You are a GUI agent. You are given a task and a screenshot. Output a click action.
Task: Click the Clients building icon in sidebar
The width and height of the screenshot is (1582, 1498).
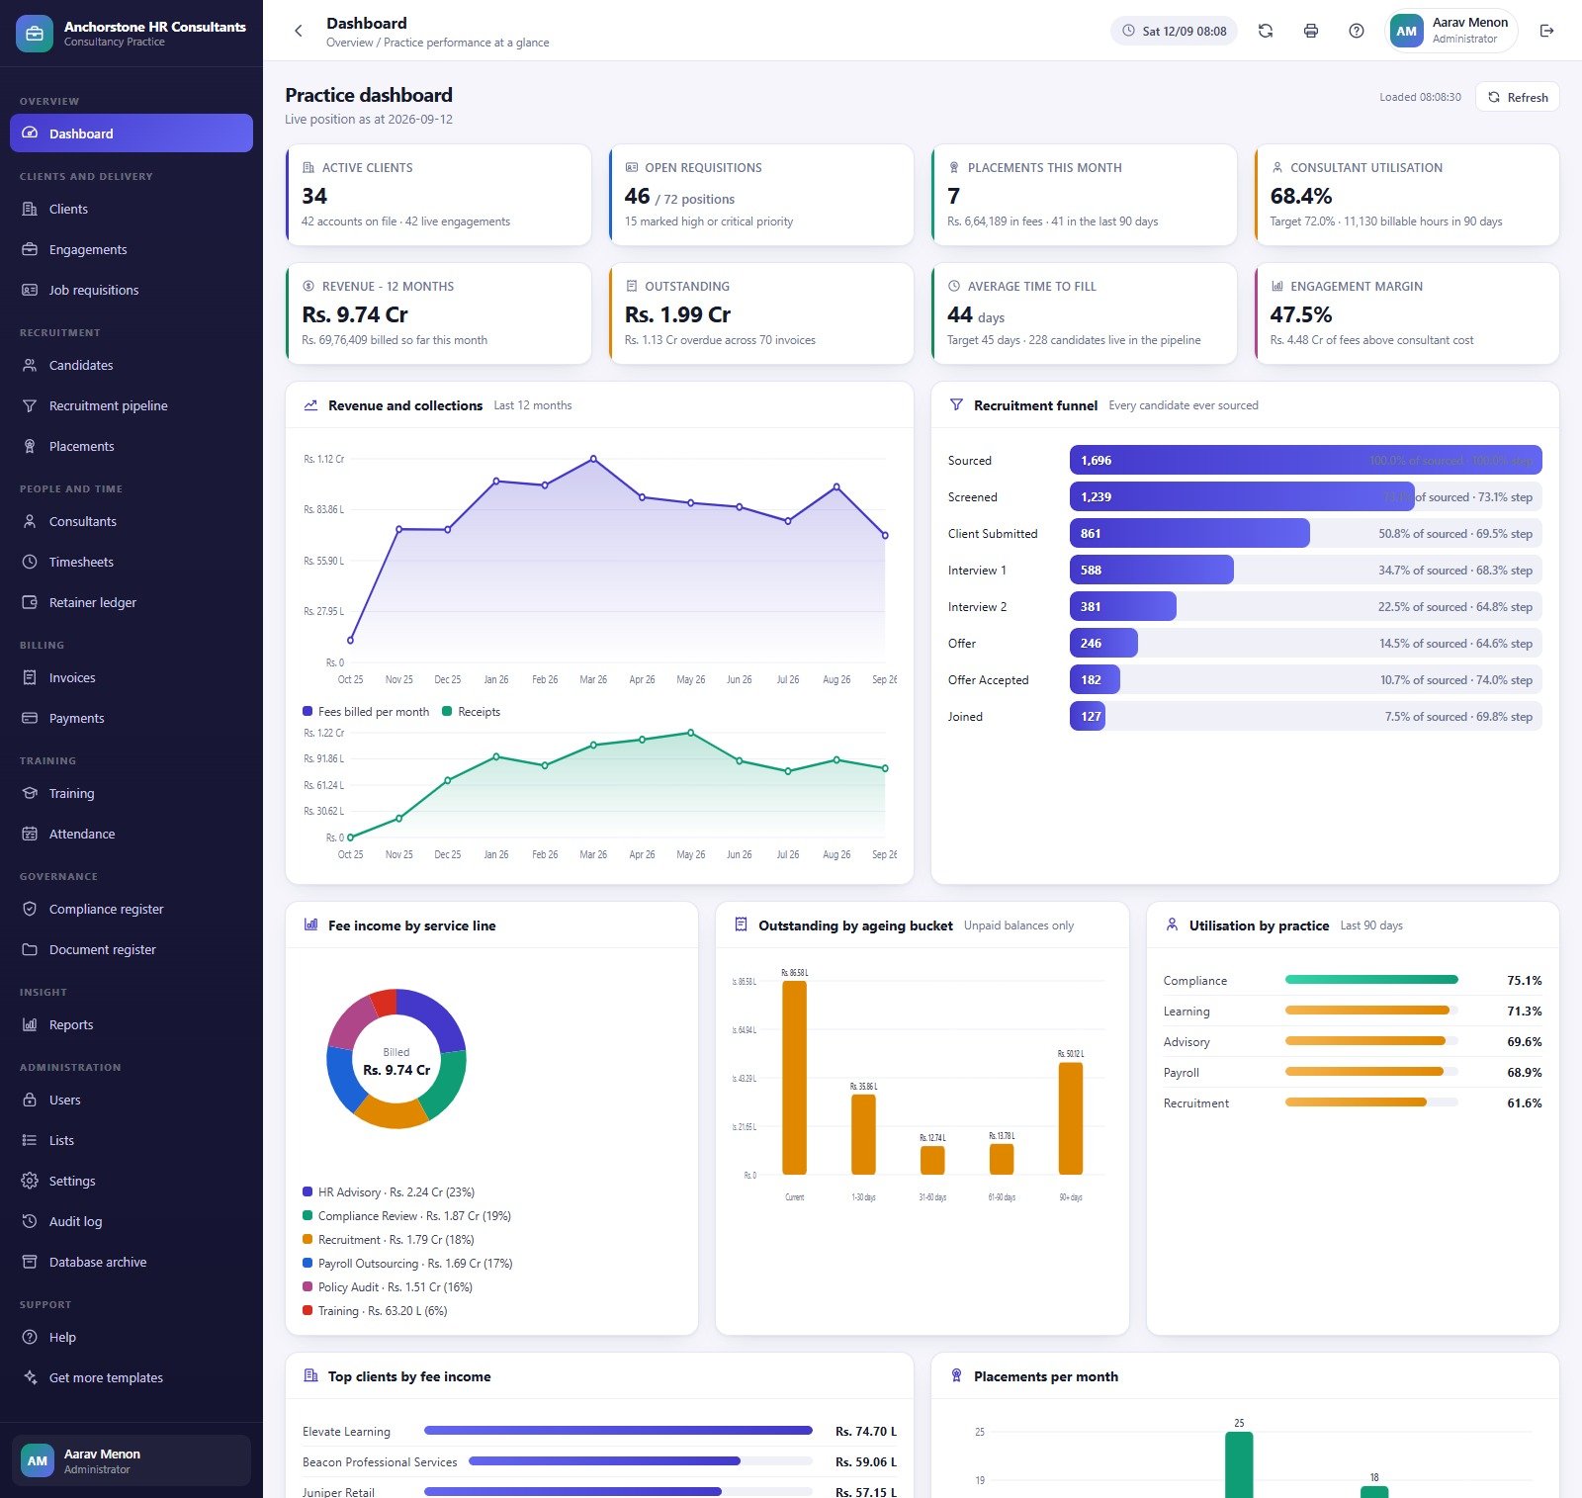pyautogui.click(x=30, y=209)
